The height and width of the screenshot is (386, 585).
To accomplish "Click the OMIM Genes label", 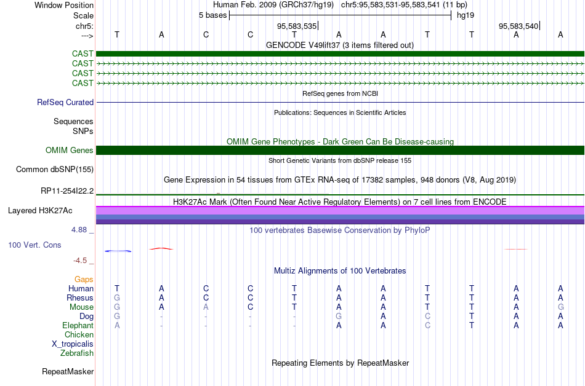I will pyautogui.click(x=69, y=150).
